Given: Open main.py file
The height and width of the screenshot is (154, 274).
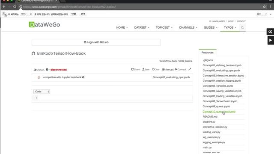Looking at the screenshot, I should click(x=207, y=147).
